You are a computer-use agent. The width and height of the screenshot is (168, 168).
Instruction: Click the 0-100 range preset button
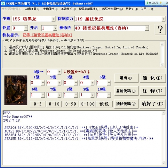click(x=88, y=104)
